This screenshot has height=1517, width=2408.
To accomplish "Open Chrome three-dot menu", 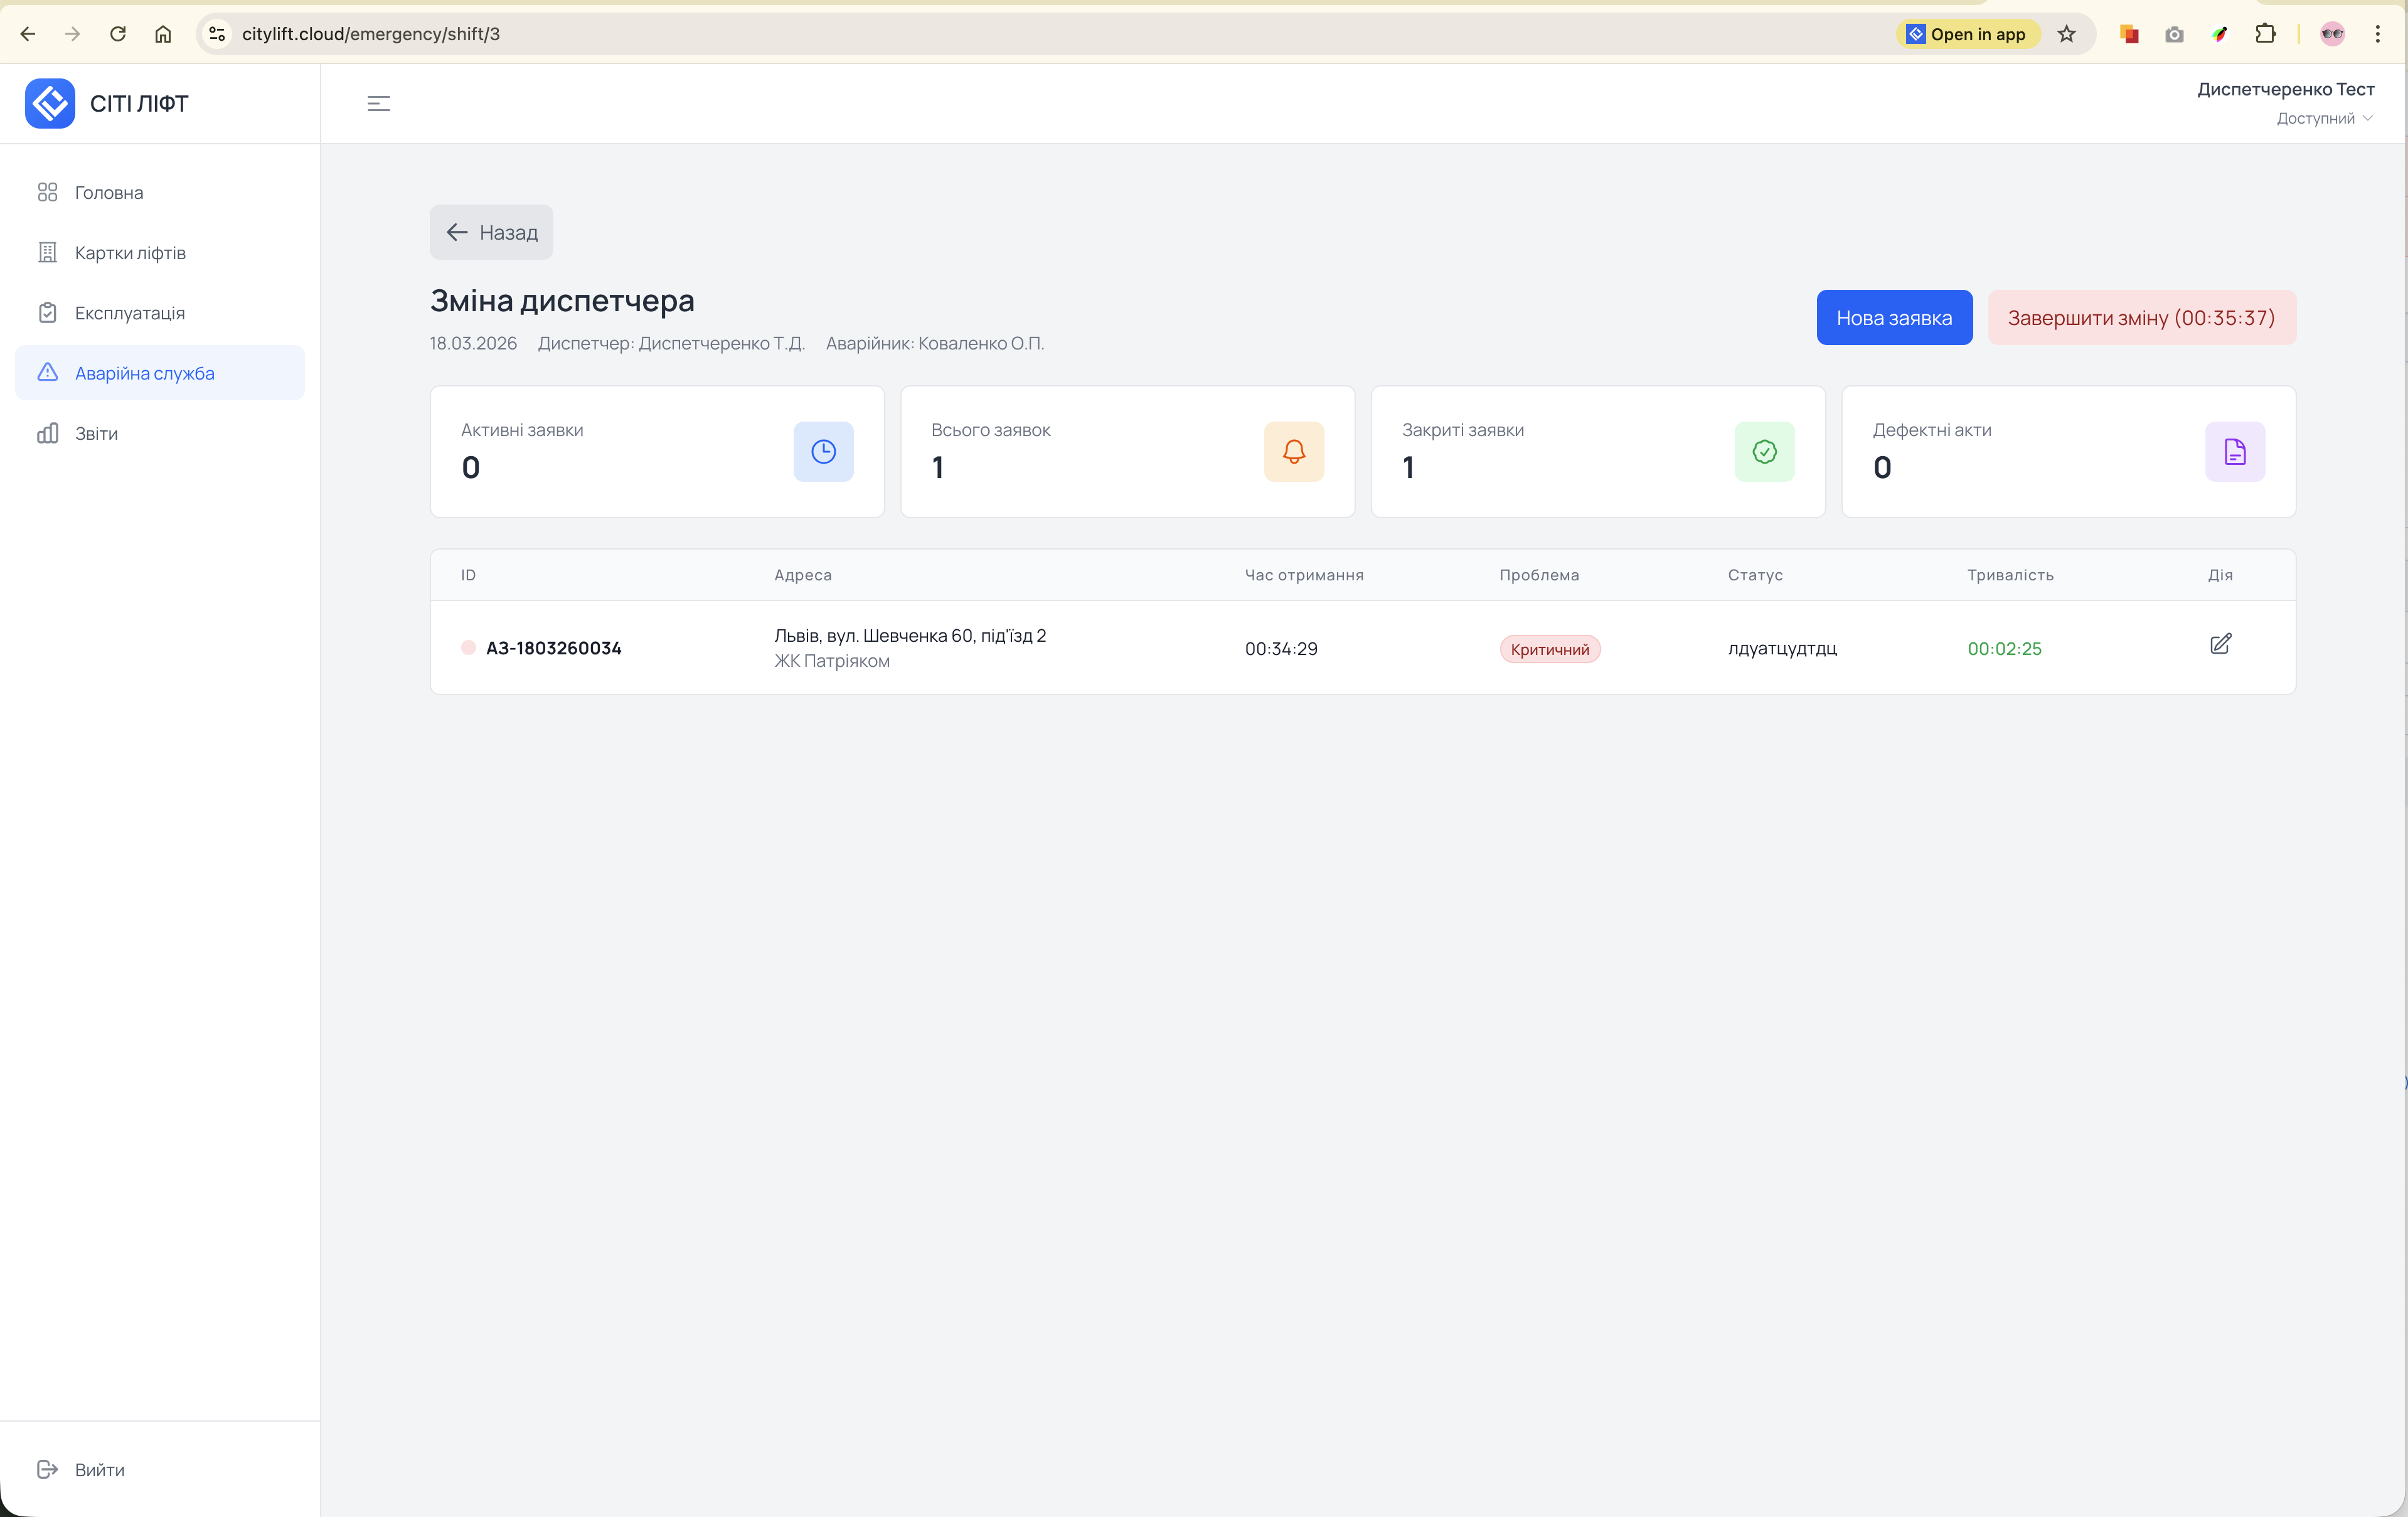I will (x=2378, y=34).
